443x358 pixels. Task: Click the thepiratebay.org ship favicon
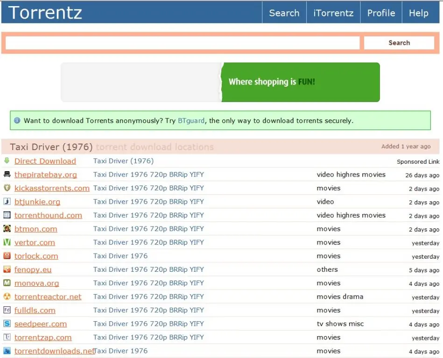pyautogui.click(x=7, y=174)
